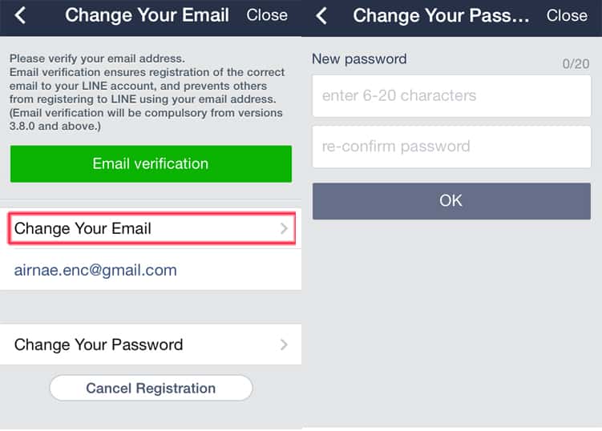Tap the chevron on Change Your Password row
The image size is (602, 431).
pos(284,345)
